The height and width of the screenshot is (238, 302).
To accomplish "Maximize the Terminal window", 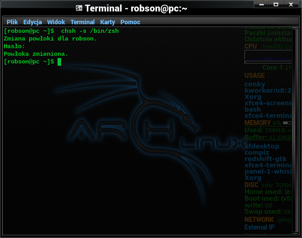I will [x=276, y=4].
